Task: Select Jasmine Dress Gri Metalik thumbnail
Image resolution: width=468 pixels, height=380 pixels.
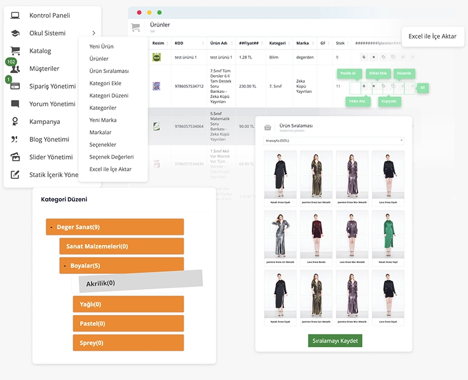Action: 280,234
